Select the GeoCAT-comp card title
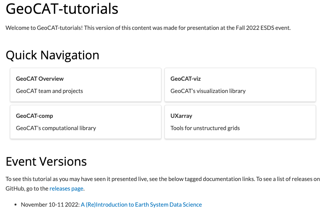The height and width of the screenshot is (212, 324). point(34,116)
